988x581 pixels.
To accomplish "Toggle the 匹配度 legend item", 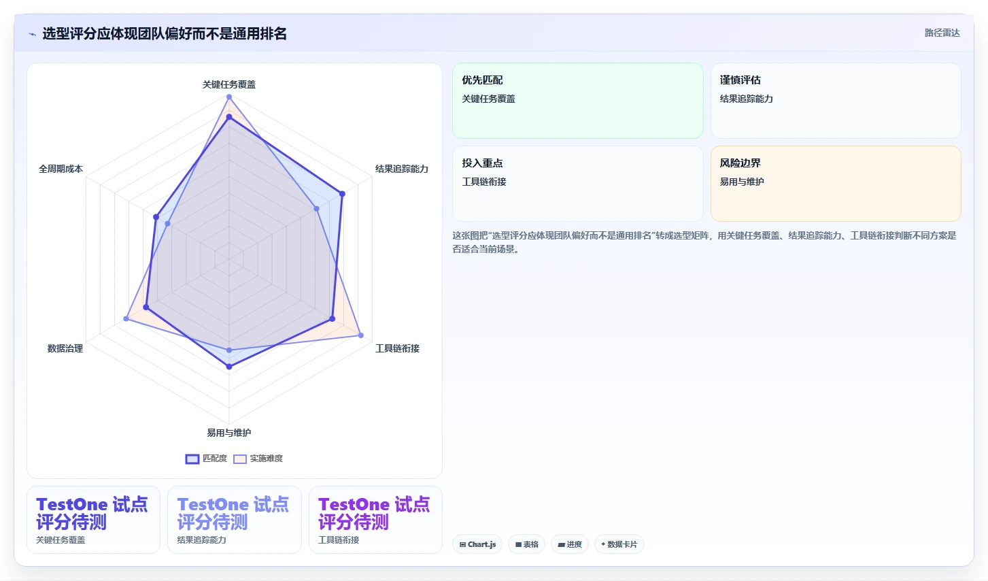I will click(x=206, y=459).
